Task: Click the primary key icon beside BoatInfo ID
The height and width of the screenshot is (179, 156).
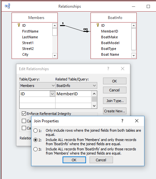Action: tap(98, 25)
